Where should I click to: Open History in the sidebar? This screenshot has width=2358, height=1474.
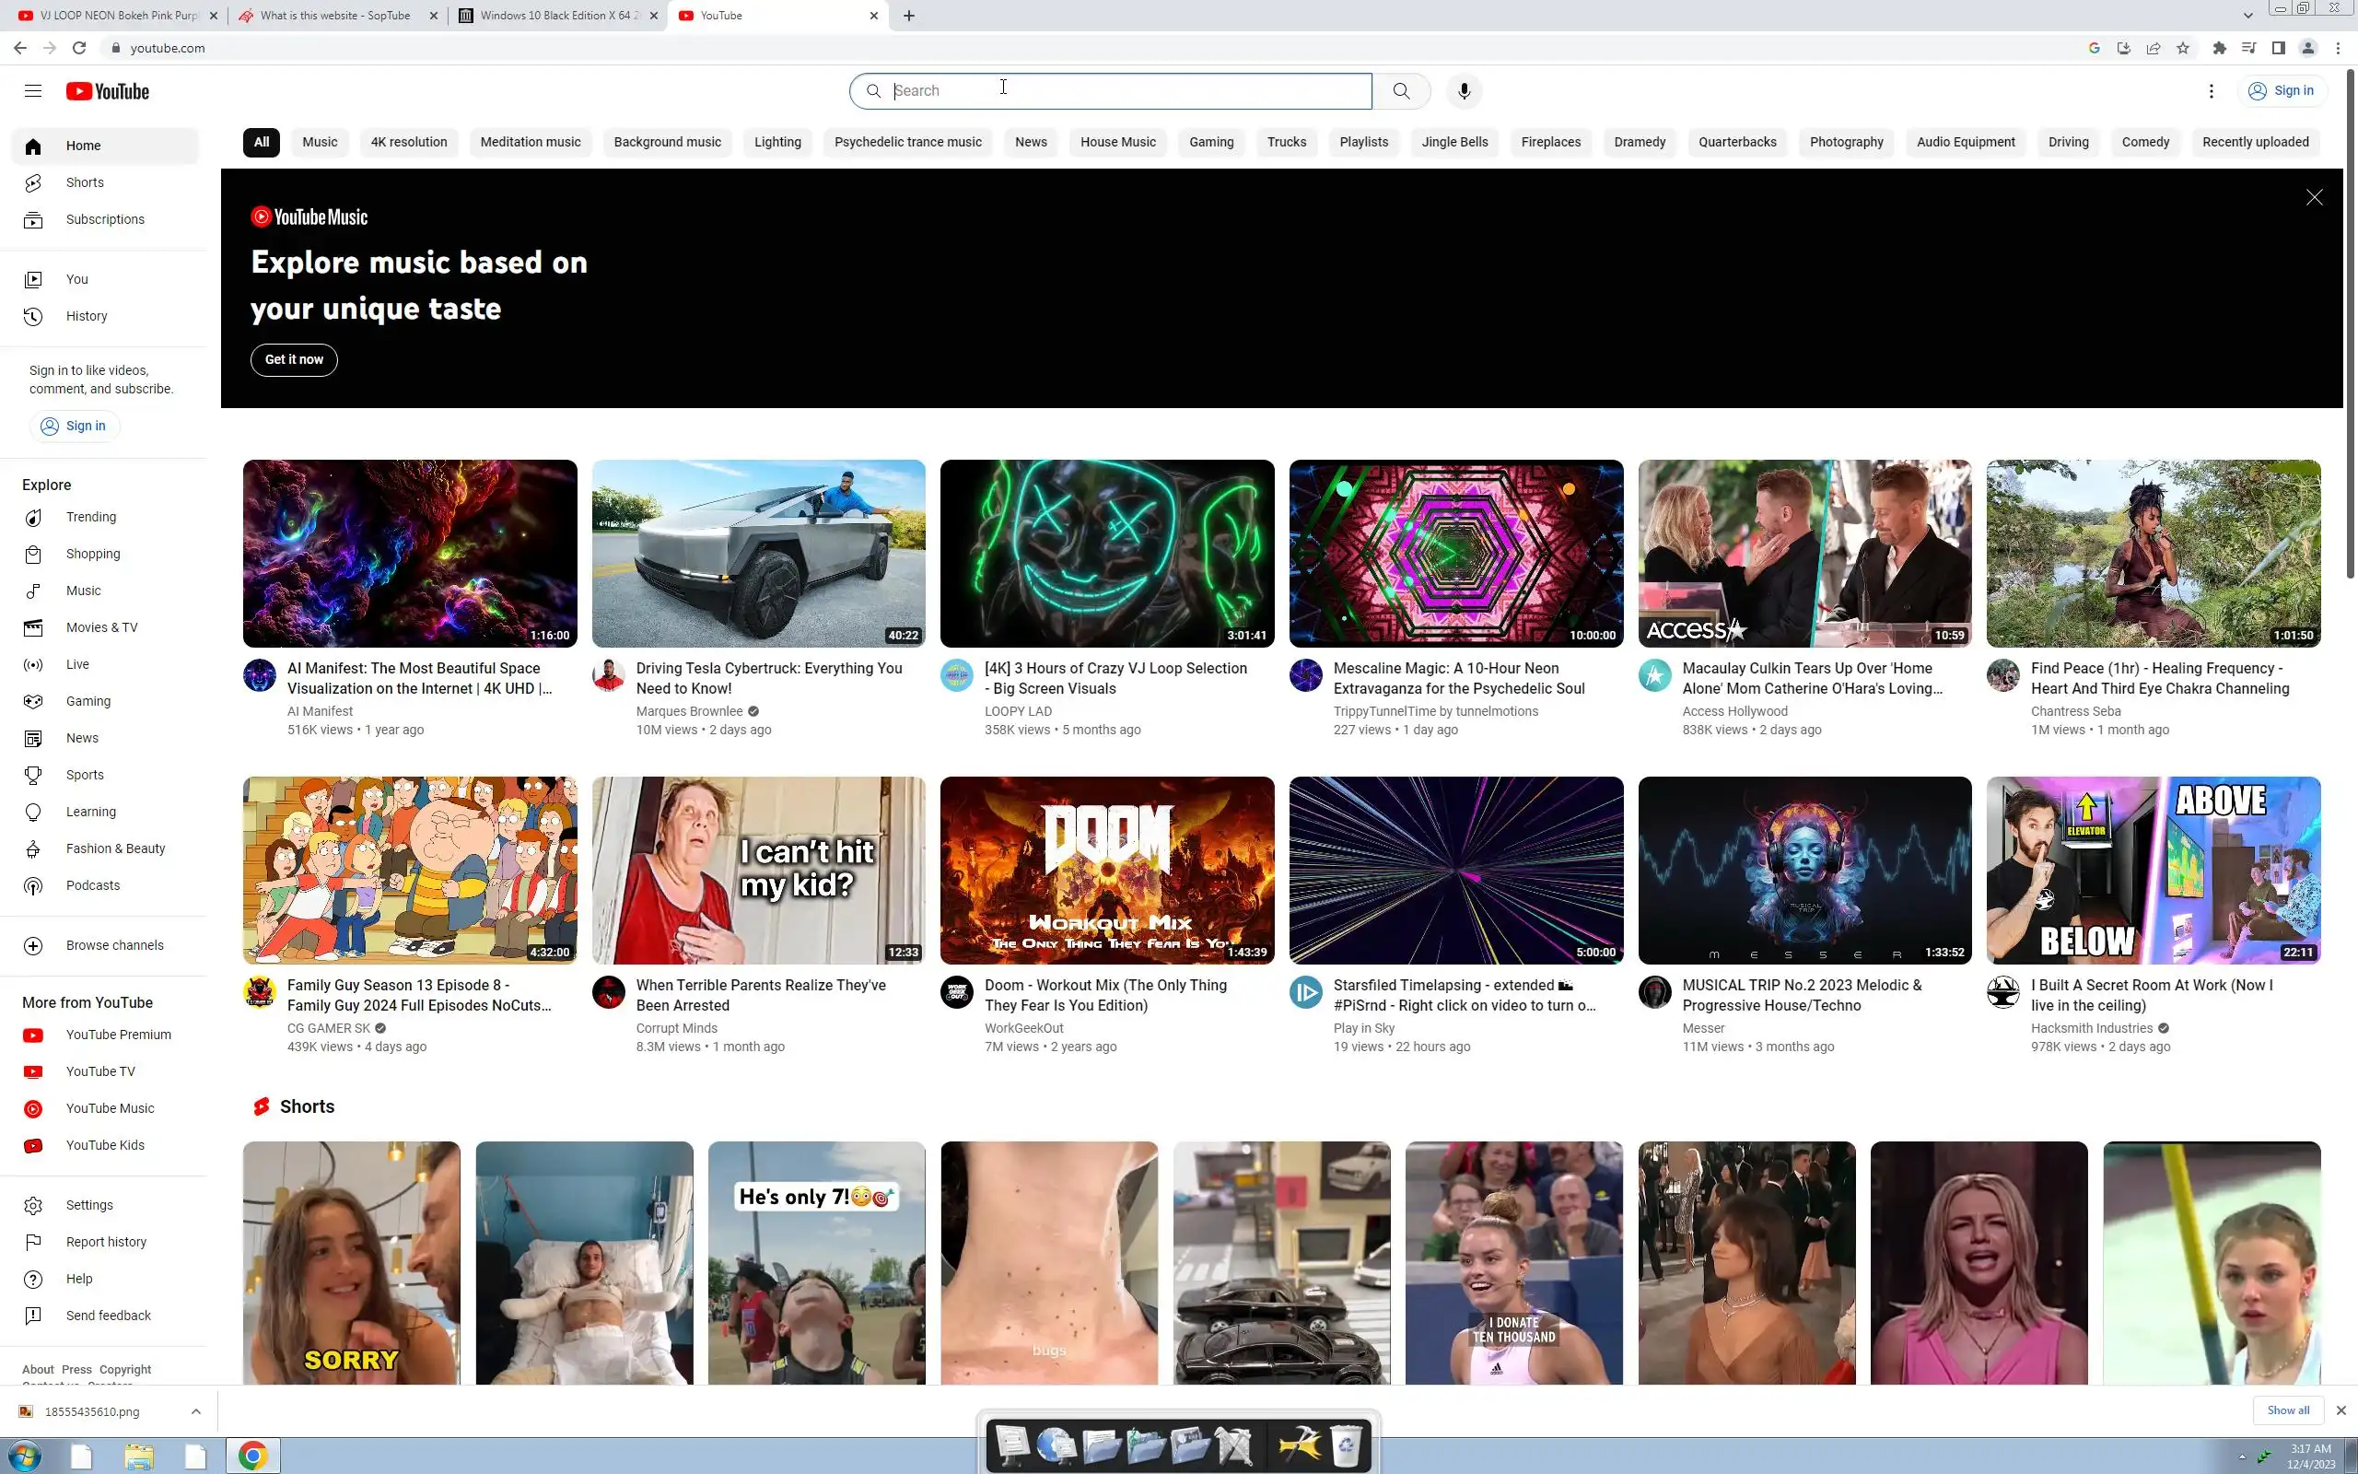(86, 316)
